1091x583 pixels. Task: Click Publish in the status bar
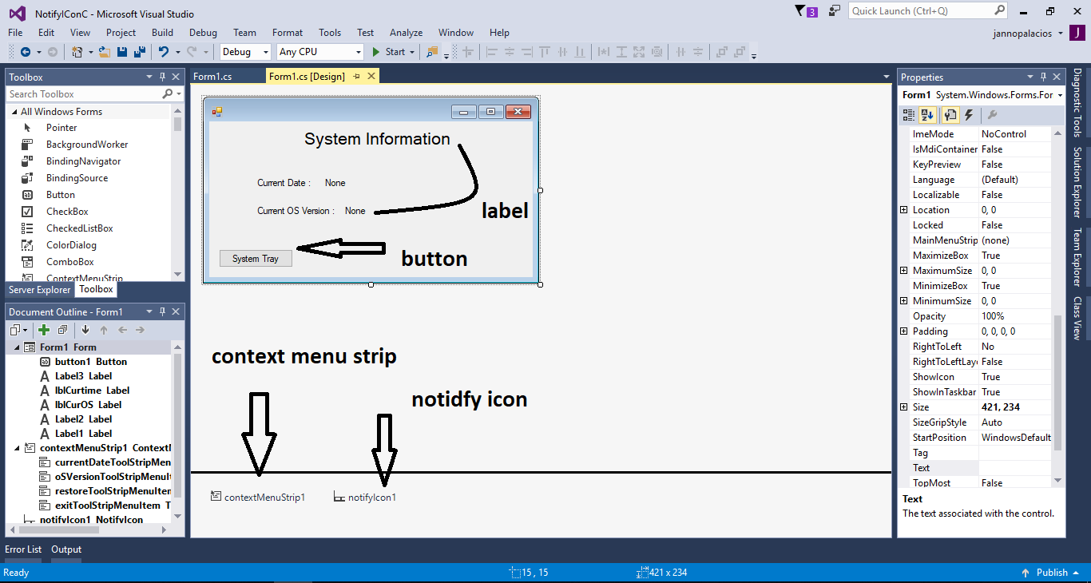1052,573
